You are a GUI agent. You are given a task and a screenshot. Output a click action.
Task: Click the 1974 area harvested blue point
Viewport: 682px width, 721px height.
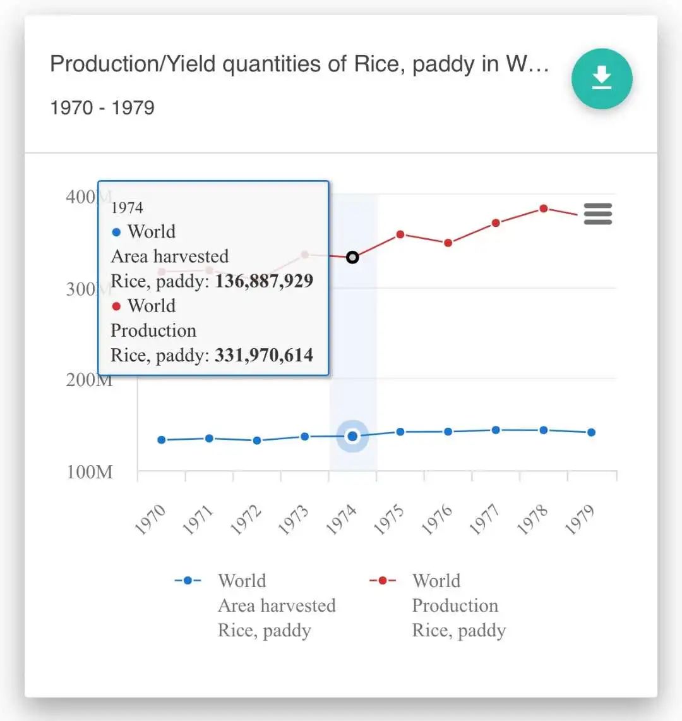352,436
